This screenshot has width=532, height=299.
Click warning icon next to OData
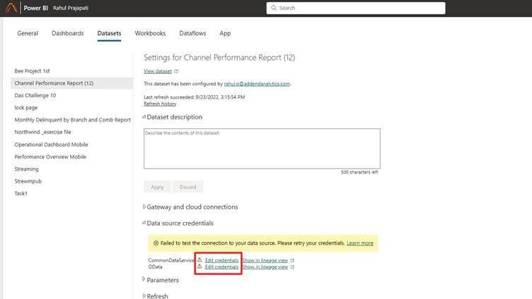coord(199,267)
